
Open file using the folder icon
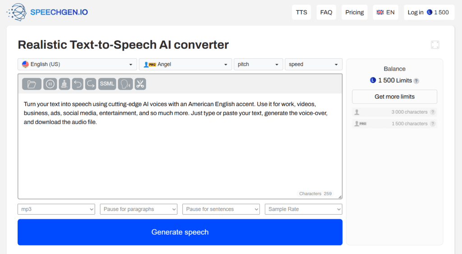tap(32, 84)
